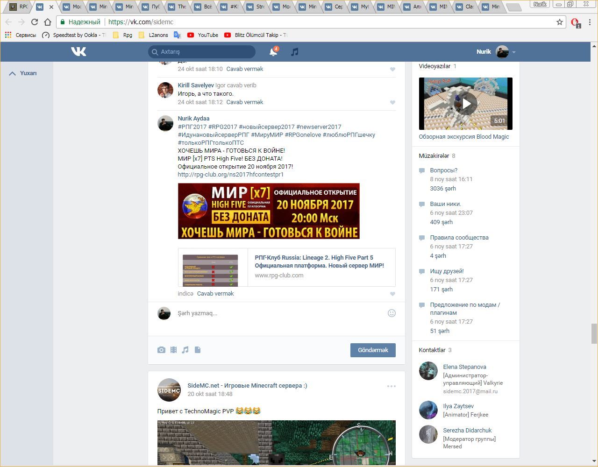Bookmark this page with the star icon
Image resolution: width=598 pixels, height=467 pixels.
[x=560, y=22]
